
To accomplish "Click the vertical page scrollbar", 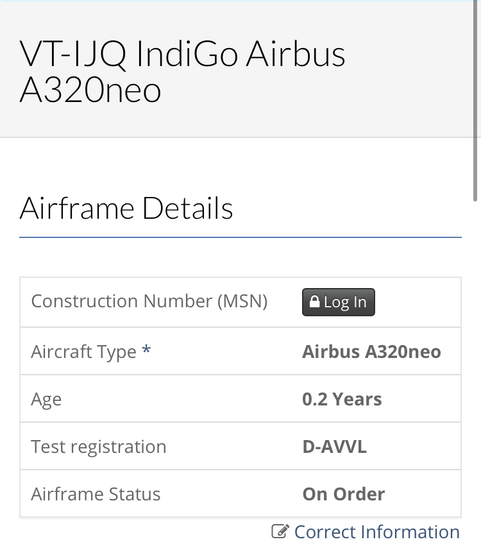I will point(476,96).
